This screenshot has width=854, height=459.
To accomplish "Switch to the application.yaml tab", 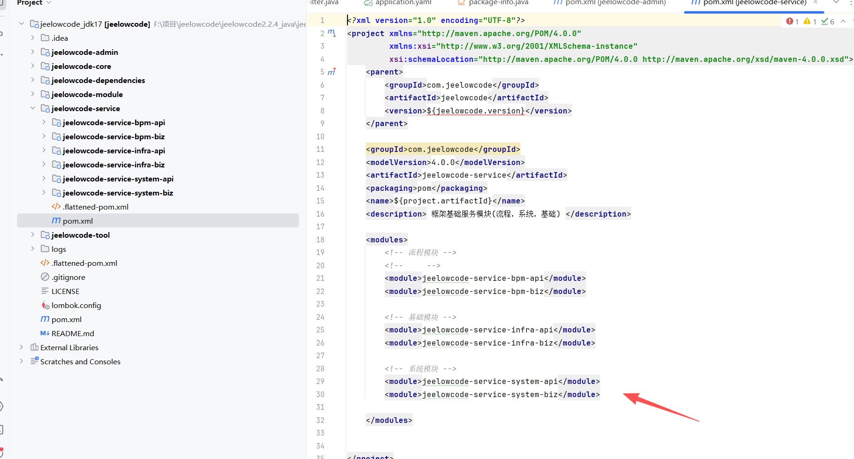I will coord(403,3).
